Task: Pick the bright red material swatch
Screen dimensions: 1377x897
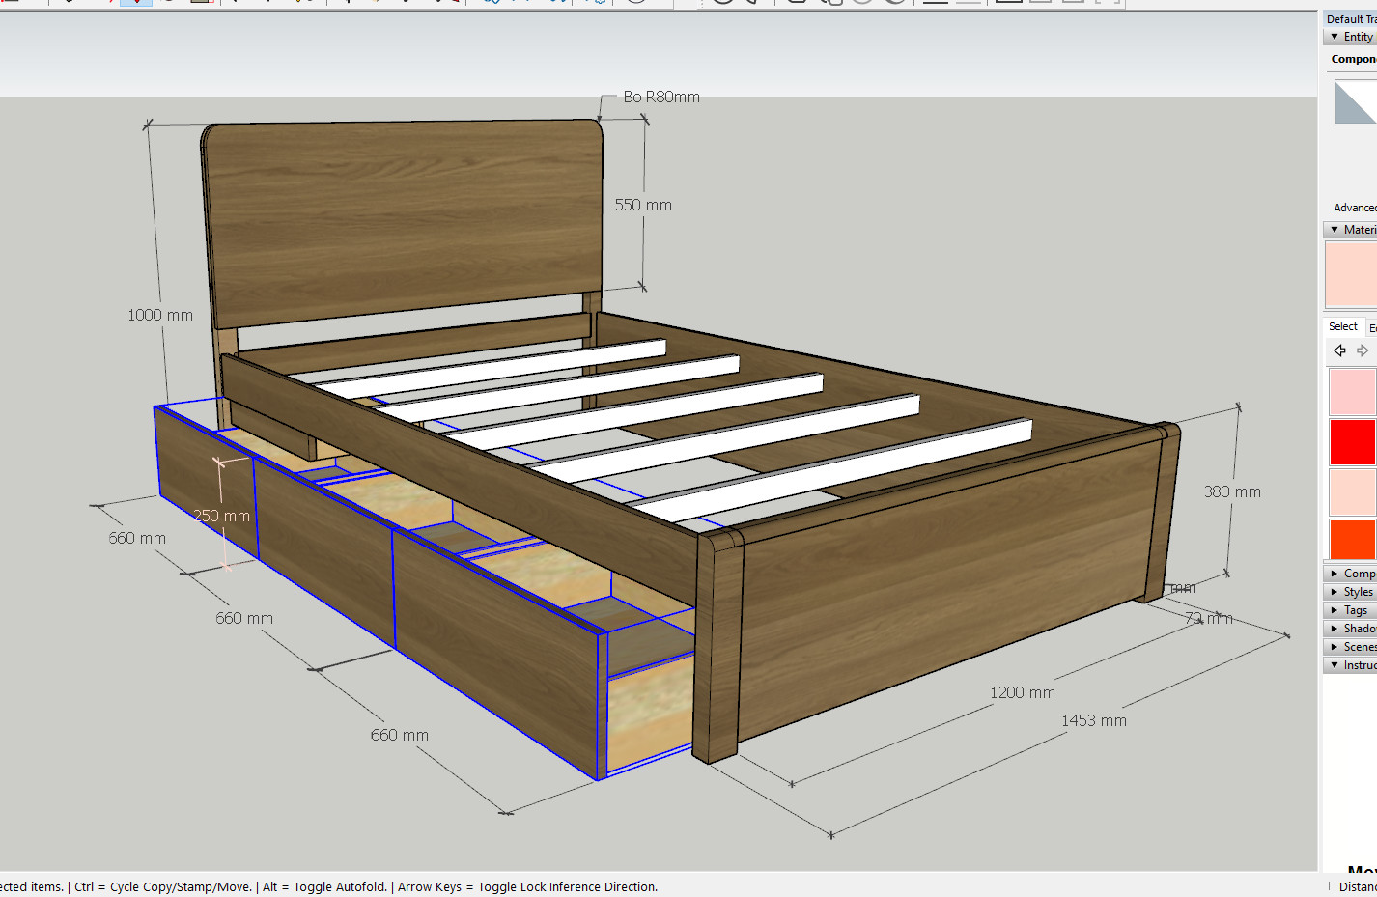Action: point(1352,442)
